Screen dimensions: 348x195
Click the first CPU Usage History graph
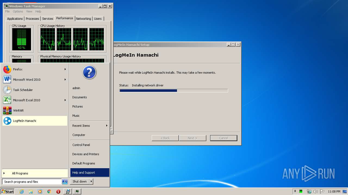coord(48,39)
